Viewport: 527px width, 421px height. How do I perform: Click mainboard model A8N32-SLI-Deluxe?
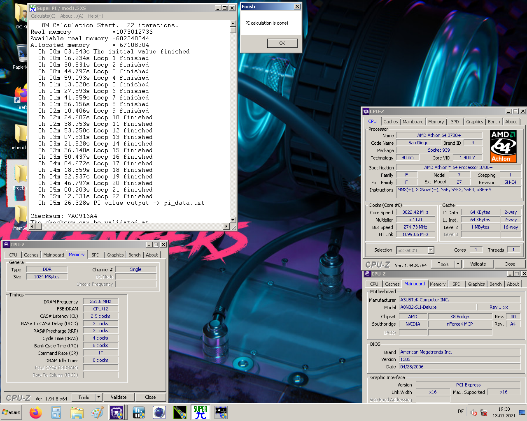[437, 307]
